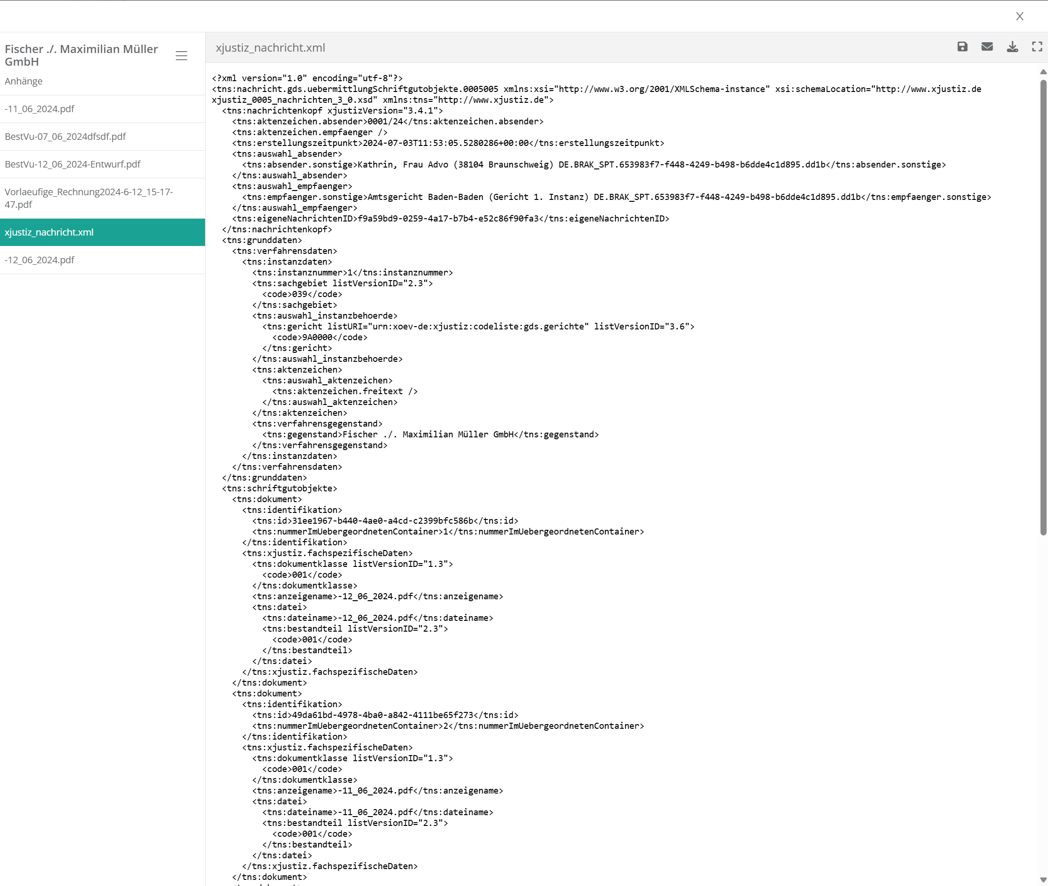Viewport: 1048px width, 886px height.
Task: Click the scrollbar down arrow
Action: [x=1043, y=880]
